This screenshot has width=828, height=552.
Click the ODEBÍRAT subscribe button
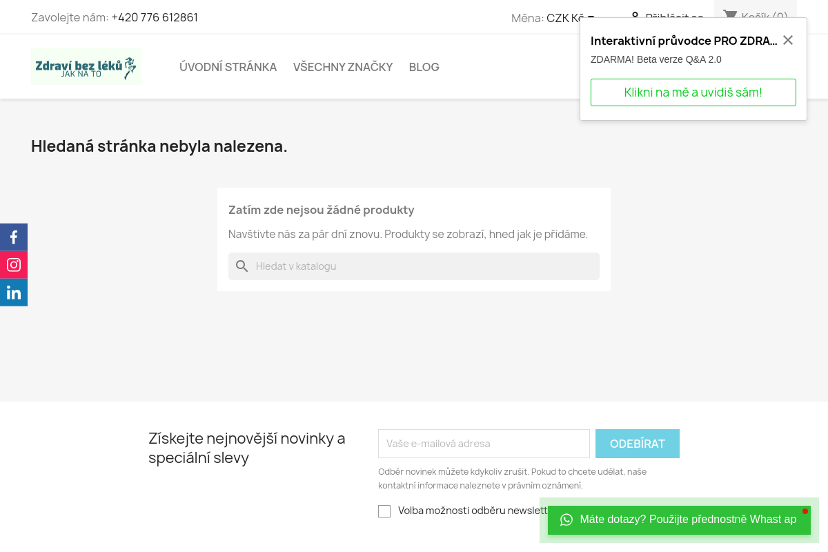coord(638,444)
